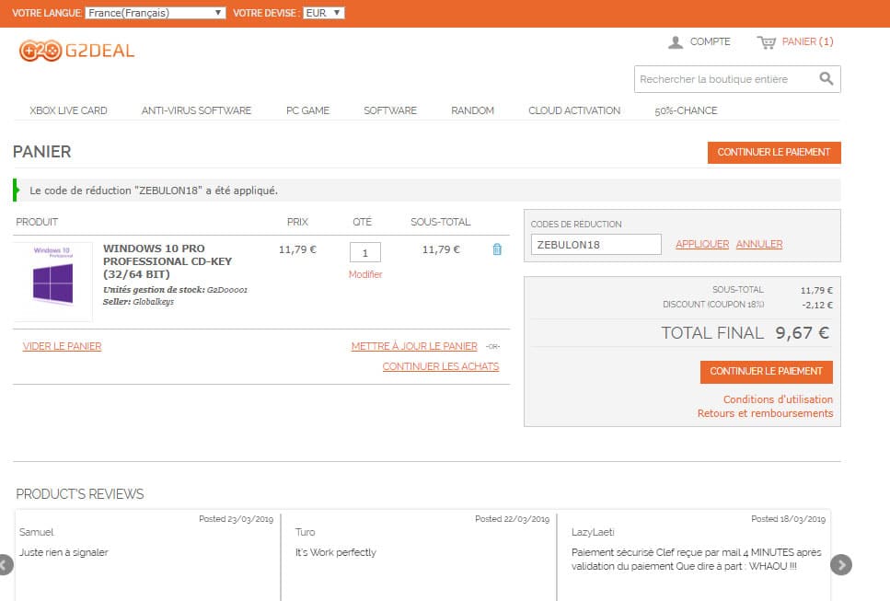The width and height of the screenshot is (890, 601).
Task: Open Windows 10 Pro product title
Action: 168,261
